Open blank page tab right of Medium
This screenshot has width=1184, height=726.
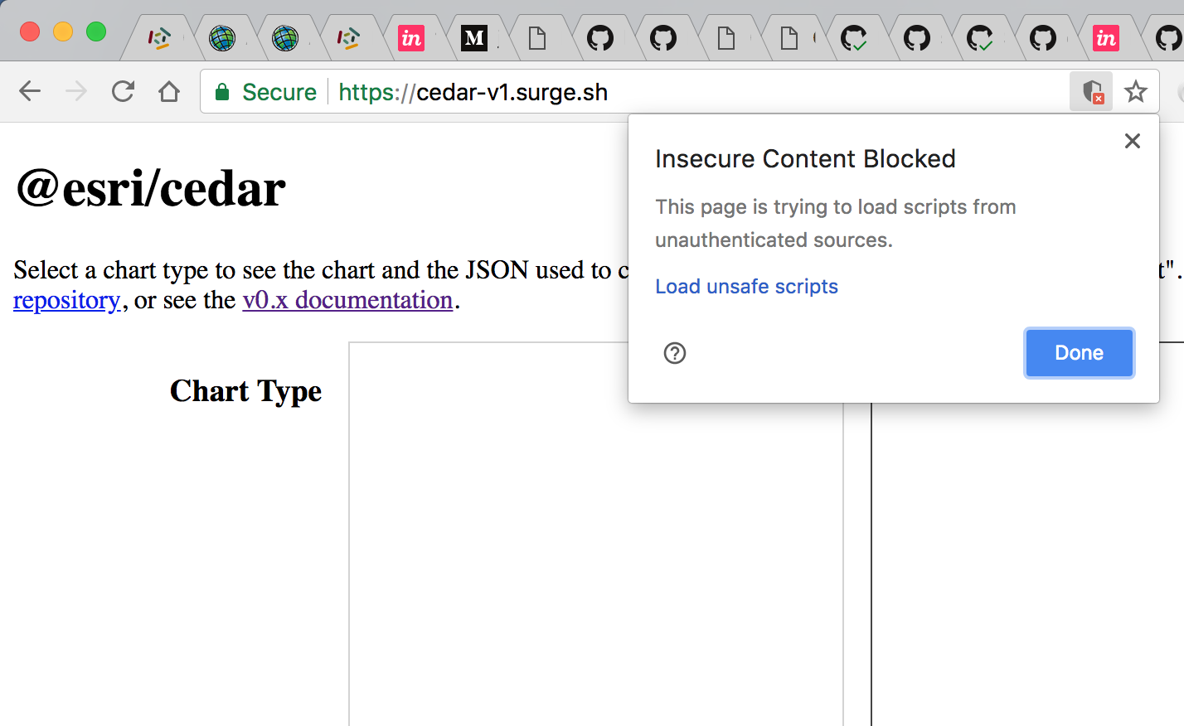click(x=537, y=38)
